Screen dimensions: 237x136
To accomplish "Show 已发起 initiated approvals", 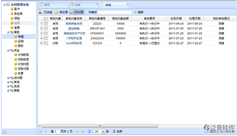I will [x=46, y=12].
